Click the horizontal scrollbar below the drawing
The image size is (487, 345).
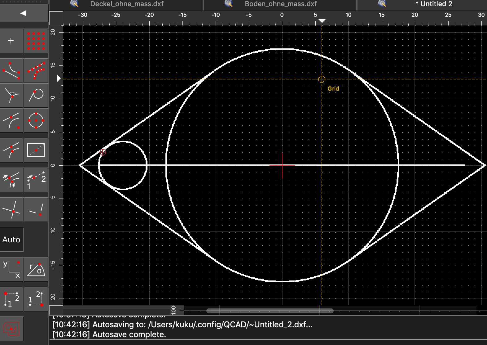(270, 311)
